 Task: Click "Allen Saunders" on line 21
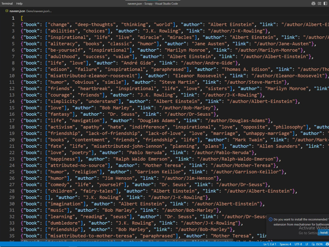279,146
